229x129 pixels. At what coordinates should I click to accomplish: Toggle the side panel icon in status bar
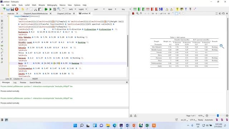pyautogui.click(x=2, y=120)
